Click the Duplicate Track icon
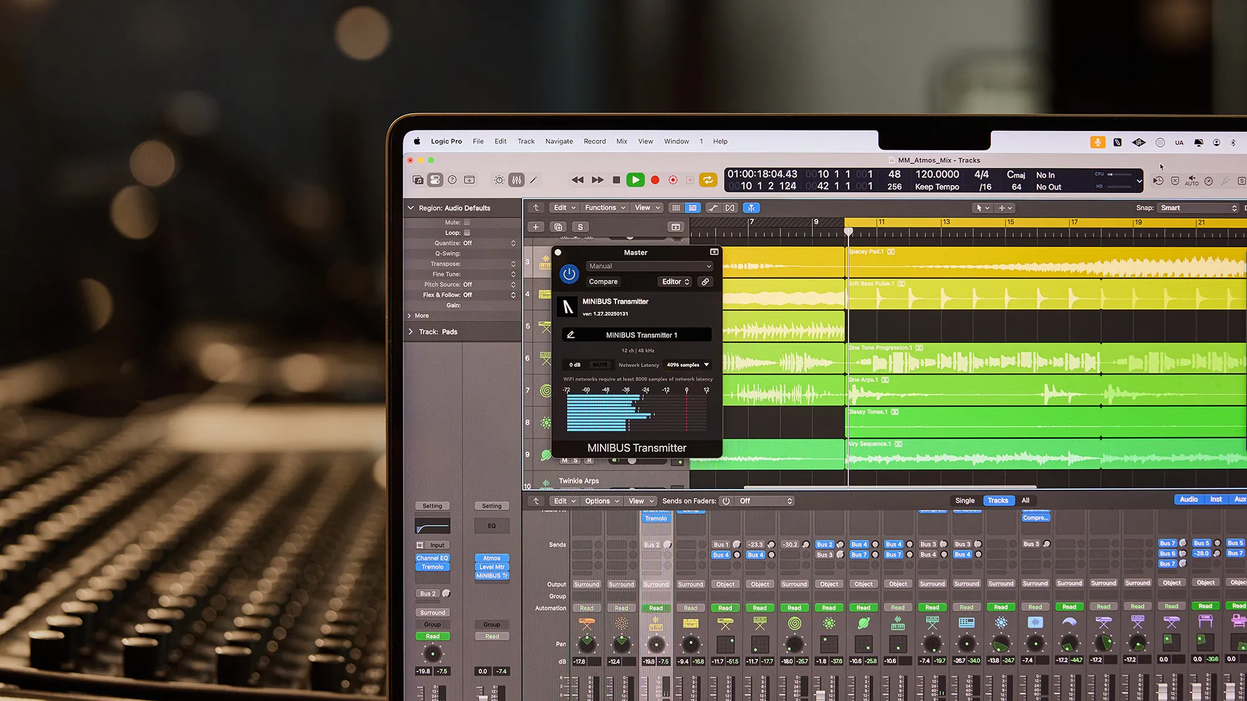This screenshot has height=701, width=1247. [x=559, y=227]
